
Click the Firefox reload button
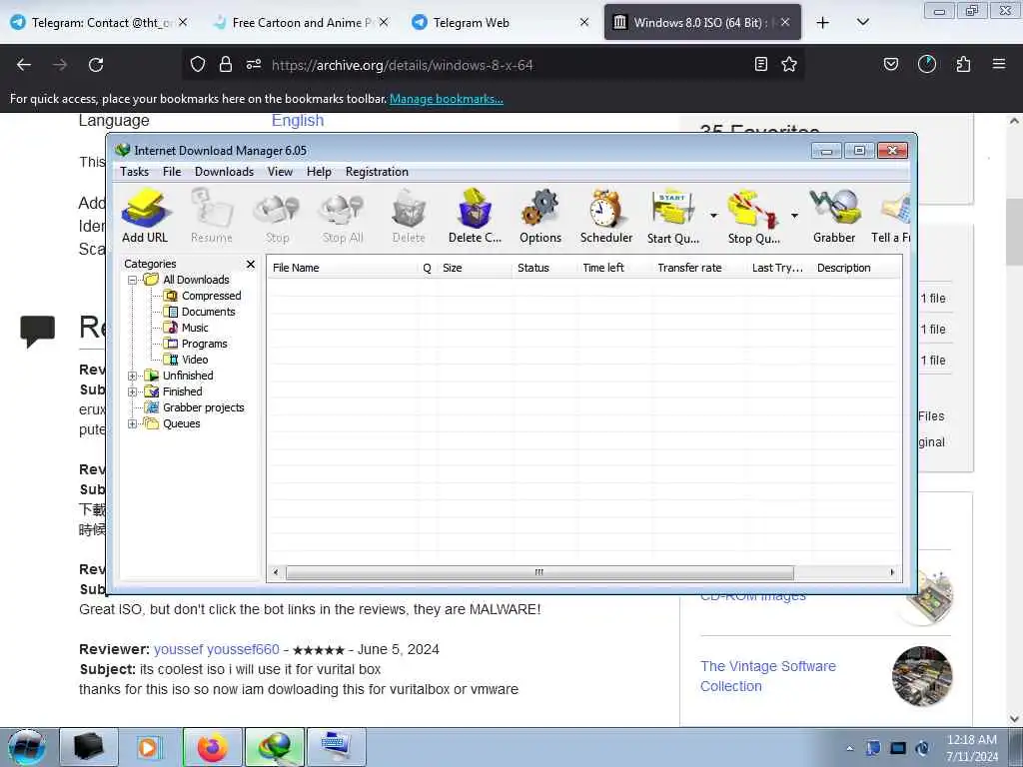point(96,65)
